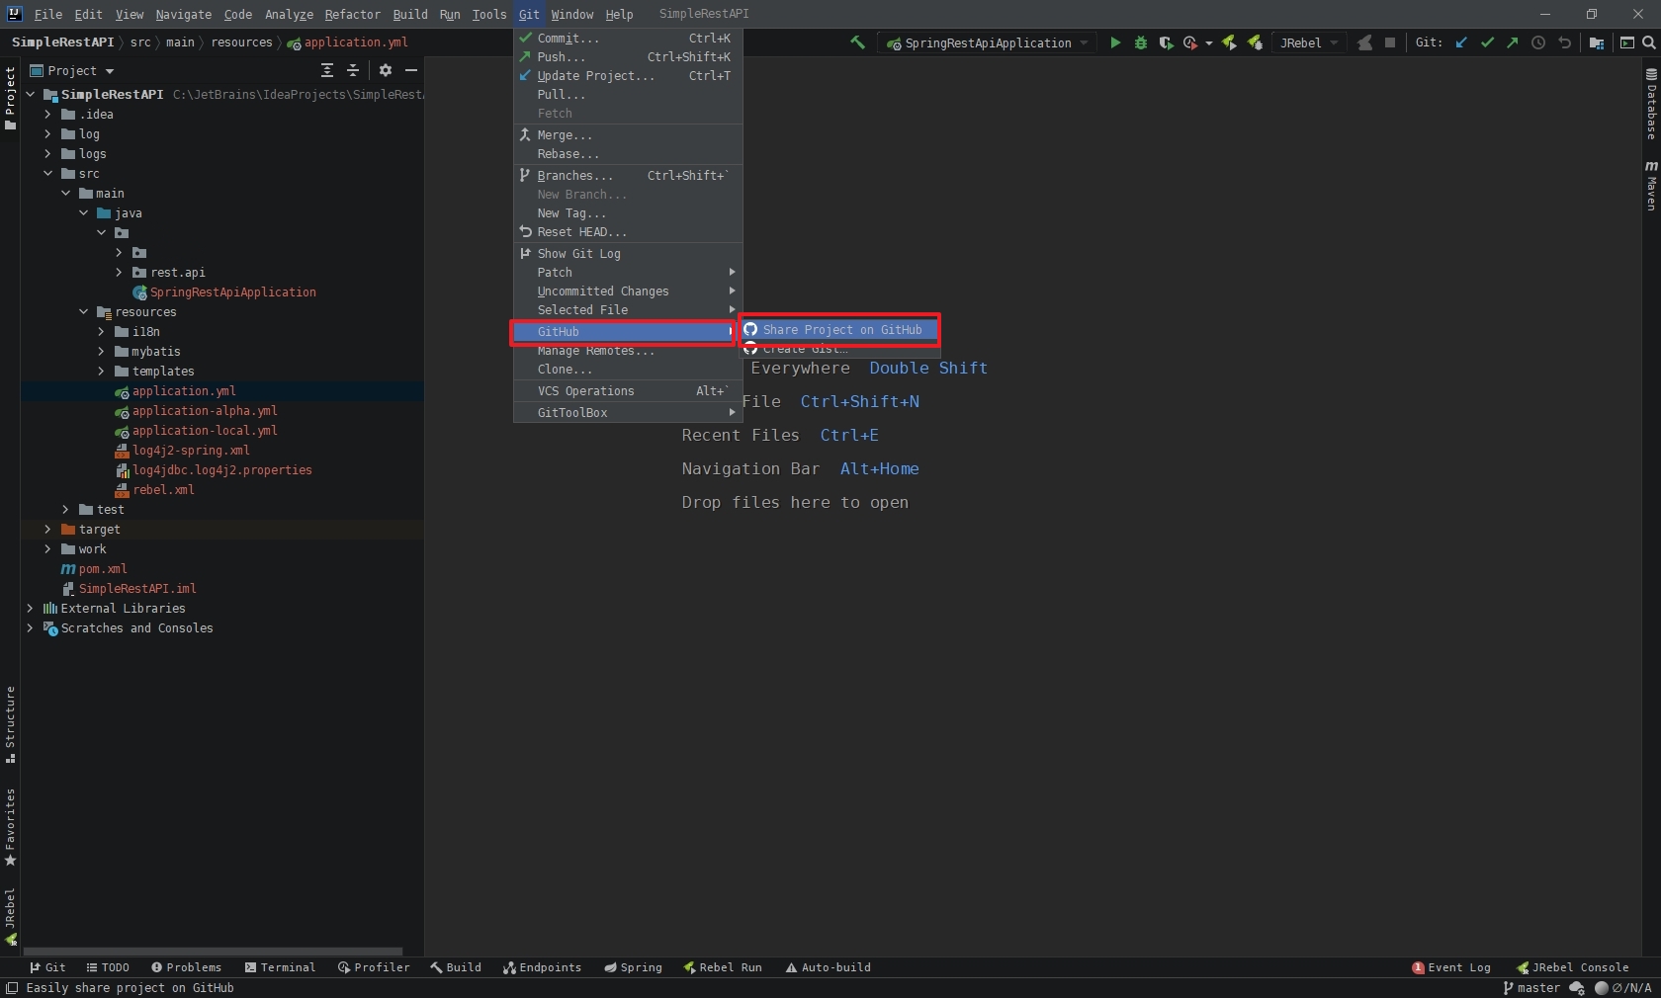The width and height of the screenshot is (1661, 998).
Task: Click expand all icon in Project panel
Action: pyautogui.click(x=327, y=70)
